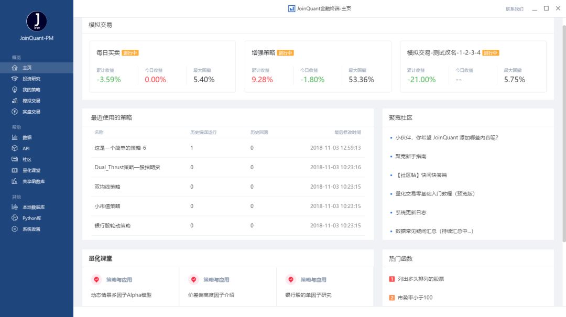Open hot function 市盈率小于100
This screenshot has height=317, width=566.
[415, 298]
